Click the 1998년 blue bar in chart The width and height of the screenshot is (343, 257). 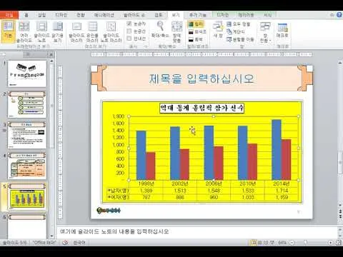[x=141, y=155]
